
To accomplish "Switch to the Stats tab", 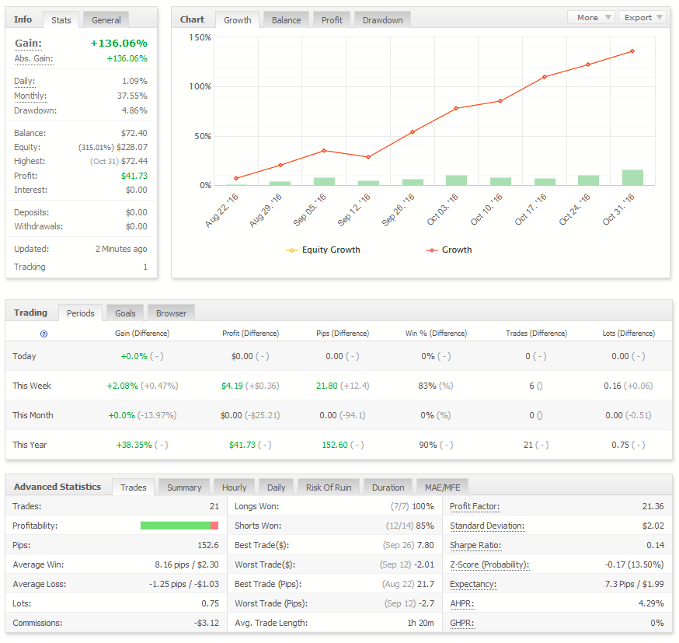I will (61, 20).
